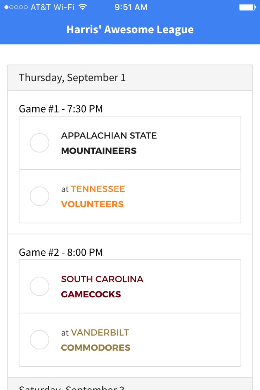Tap the signal strength dots
The image size is (260, 390).
(16, 7)
